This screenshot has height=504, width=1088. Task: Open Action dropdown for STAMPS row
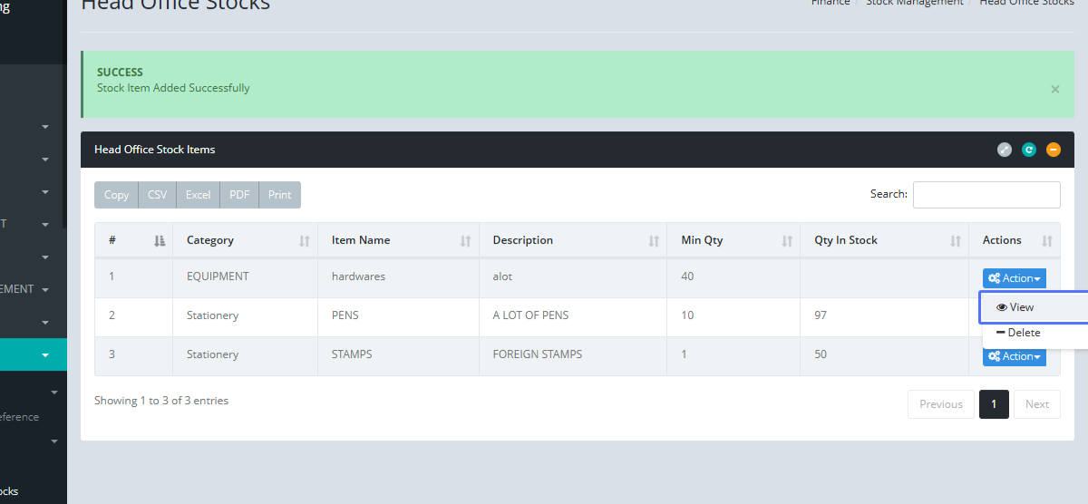[1014, 356]
